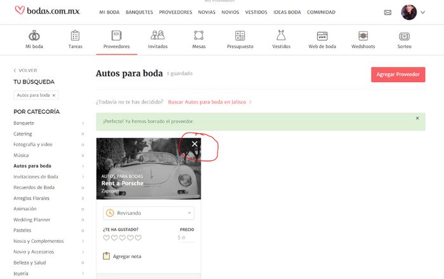This screenshot has width=444, height=279.
Task: Dismiss the green success message
Action: 417,118
